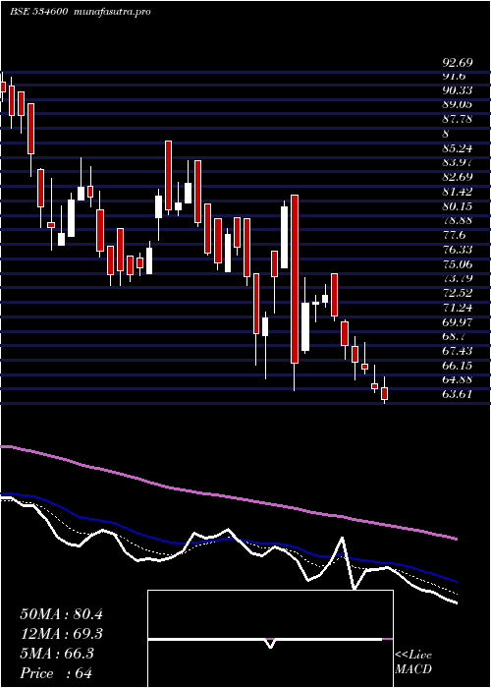Screen dimensions: 491x688
Task: Click the <<Live MACD label
Action: point(413,662)
